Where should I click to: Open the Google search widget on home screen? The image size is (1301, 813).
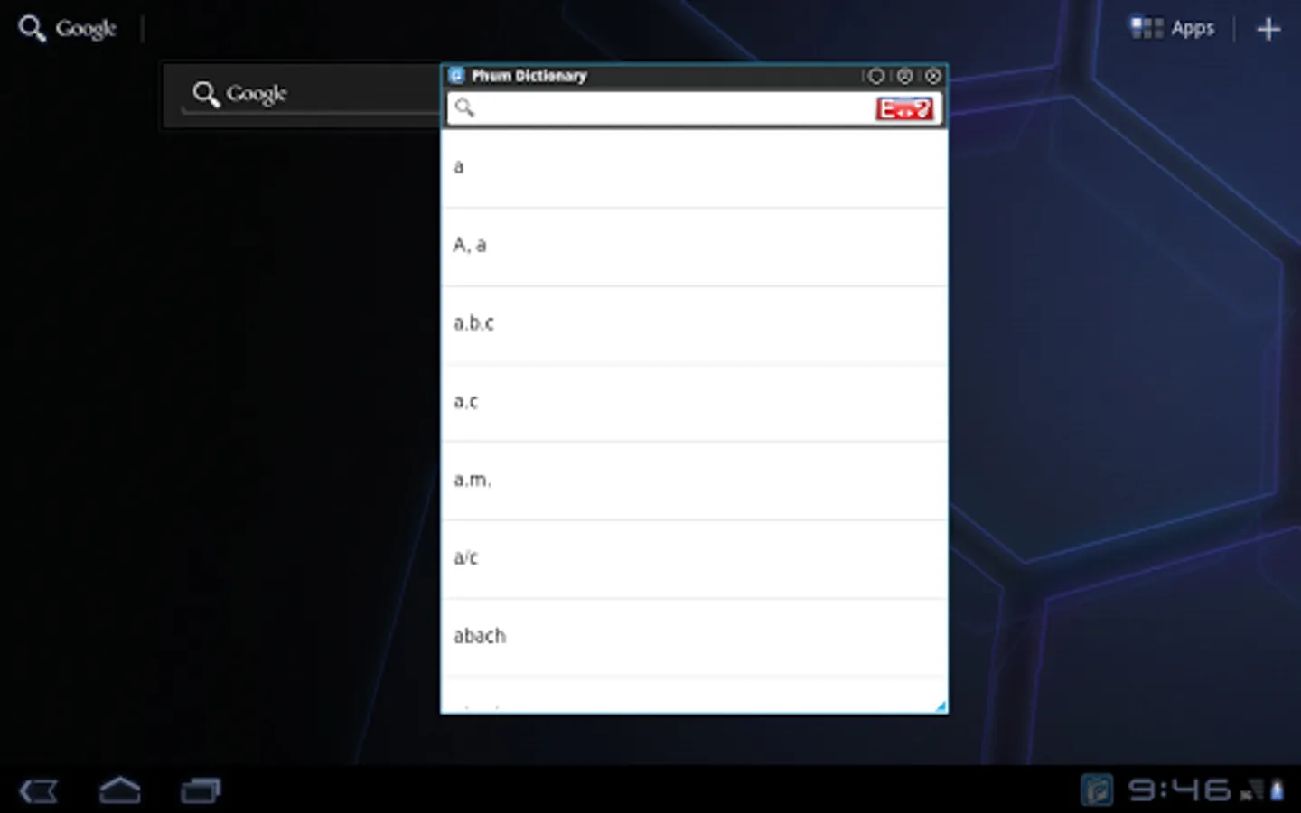pos(303,94)
